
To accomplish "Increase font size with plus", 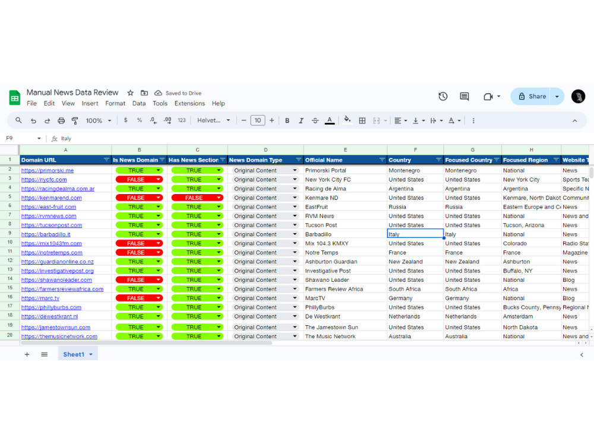I will click(x=271, y=120).
